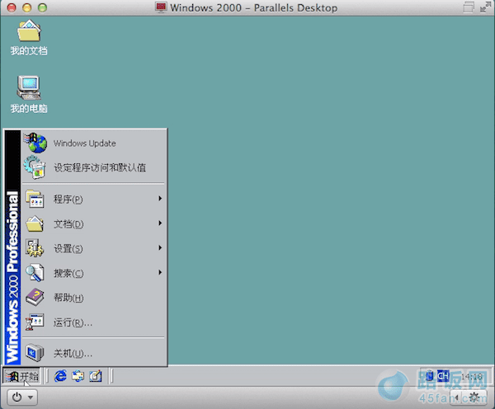Open Parallels gear settings icon
This screenshot has height=409, width=495.
coord(474,397)
